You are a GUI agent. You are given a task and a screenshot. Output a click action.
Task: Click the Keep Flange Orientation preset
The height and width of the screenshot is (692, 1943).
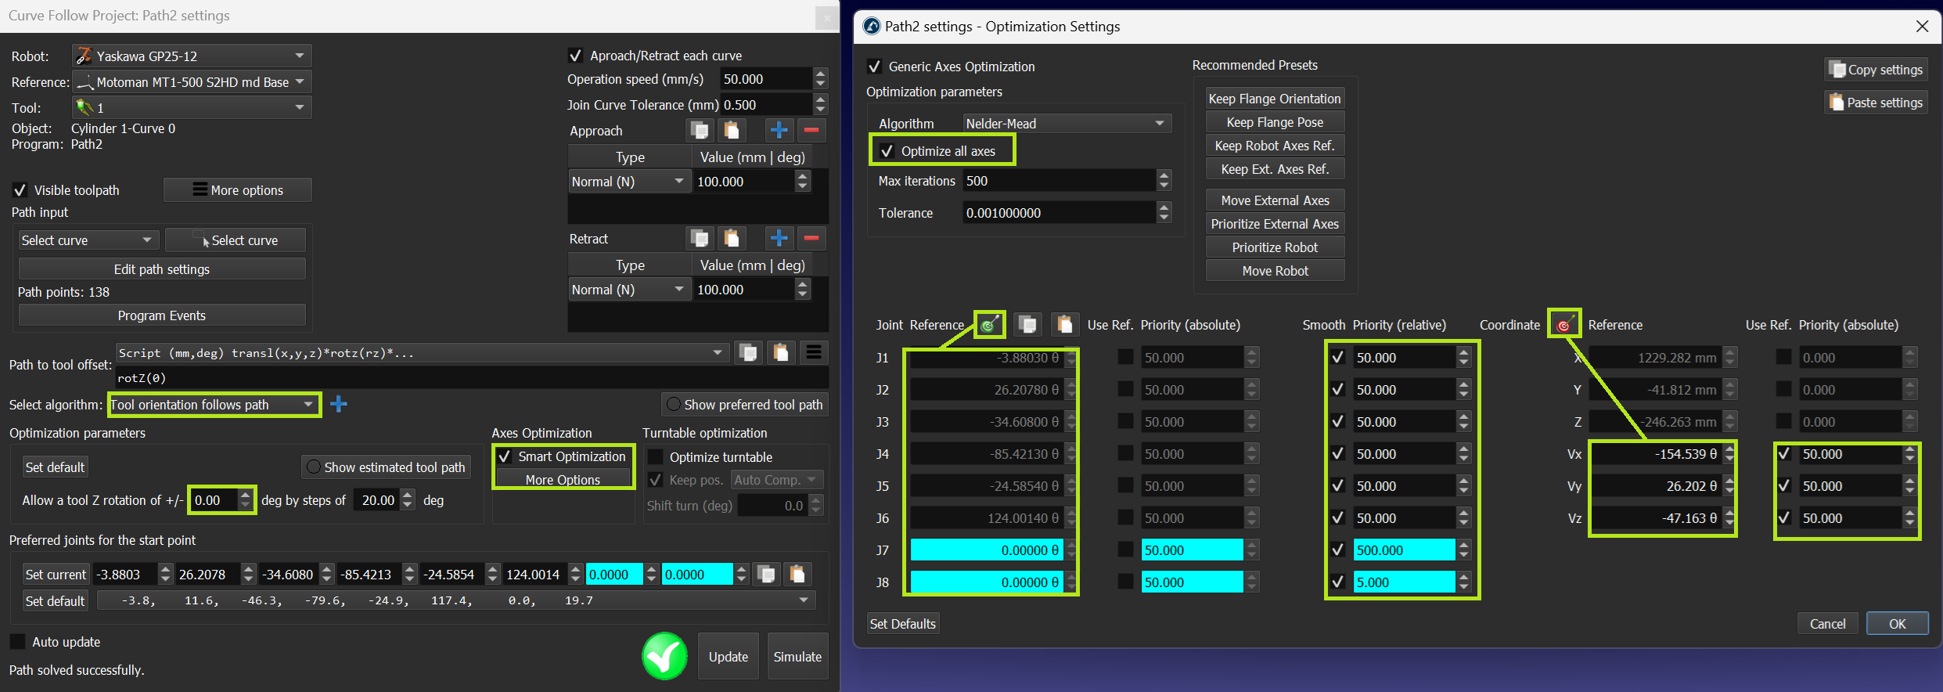click(1274, 99)
